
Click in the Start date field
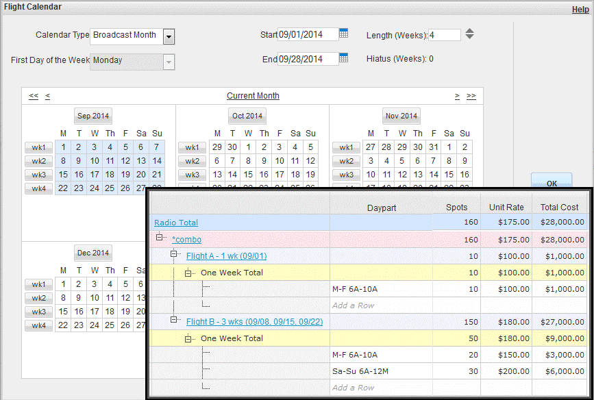(x=308, y=35)
